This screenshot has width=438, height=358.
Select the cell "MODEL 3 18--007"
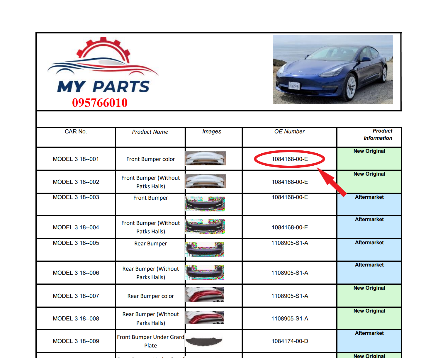[76, 296]
